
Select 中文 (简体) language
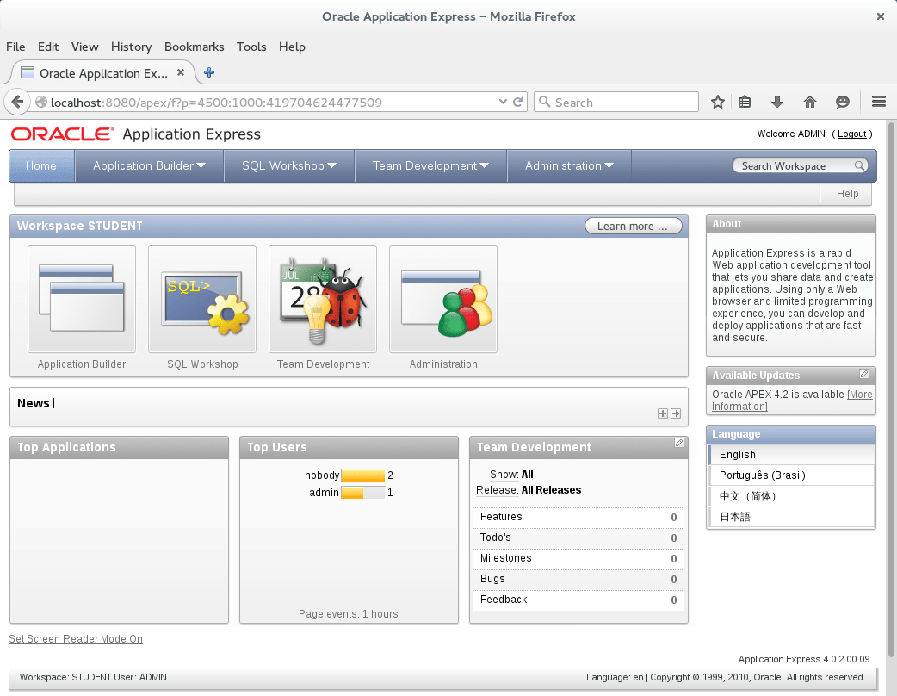point(791,495)
